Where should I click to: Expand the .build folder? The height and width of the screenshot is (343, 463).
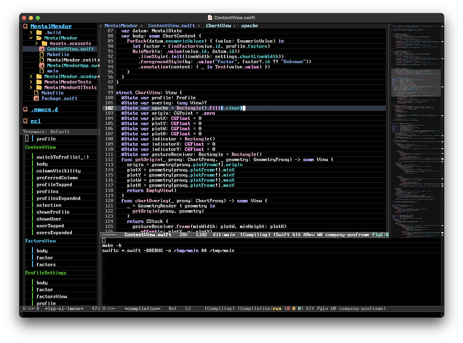(x=31, y=32)
